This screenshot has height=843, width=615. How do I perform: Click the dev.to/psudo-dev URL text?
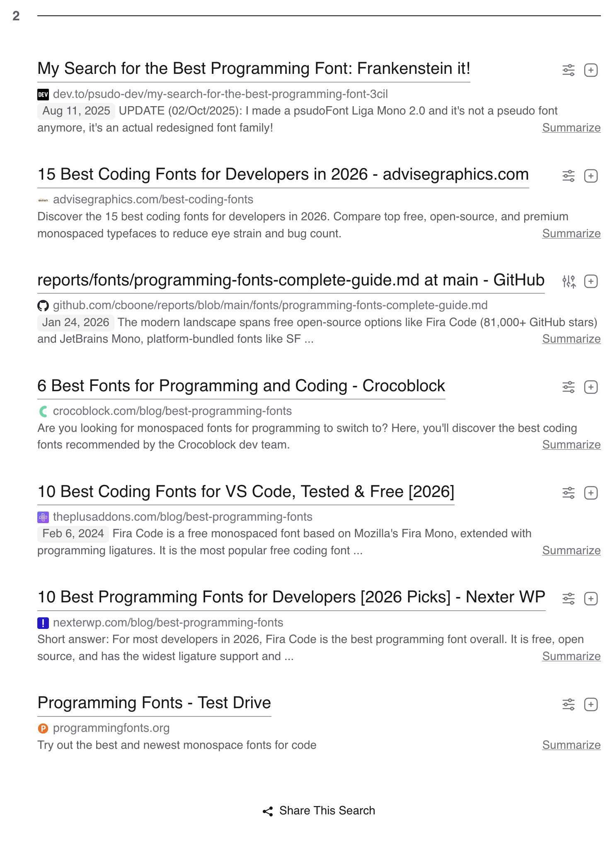[x=220, y=94]
